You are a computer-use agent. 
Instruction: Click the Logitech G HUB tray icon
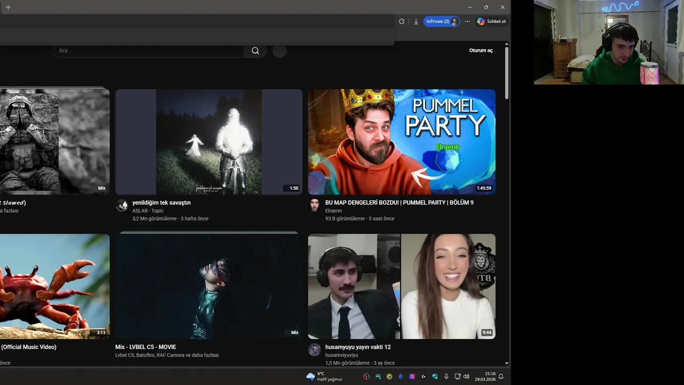[x=423, y=376]
